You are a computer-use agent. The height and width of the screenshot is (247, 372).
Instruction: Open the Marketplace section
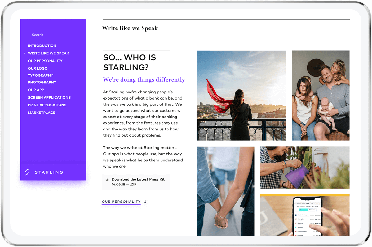(42, 113)
